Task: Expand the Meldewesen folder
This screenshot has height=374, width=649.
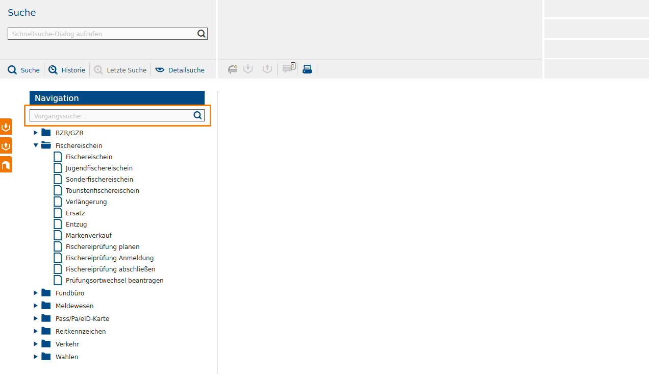Action: (x=36, y=306)
